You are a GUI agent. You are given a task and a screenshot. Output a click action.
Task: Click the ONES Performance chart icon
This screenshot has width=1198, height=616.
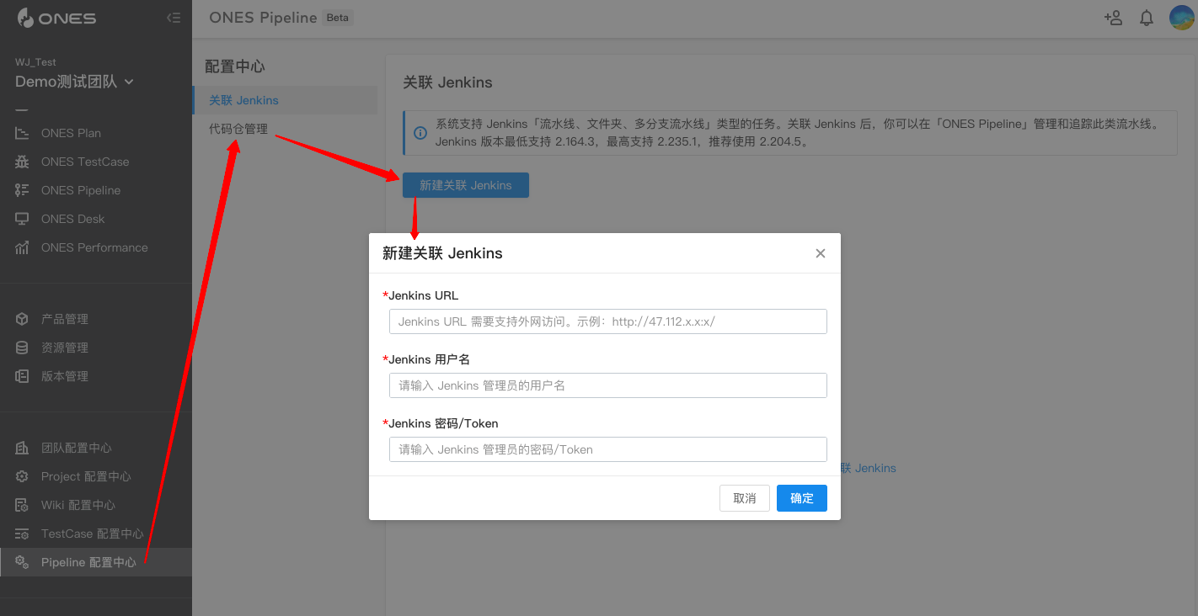point(22,247)
